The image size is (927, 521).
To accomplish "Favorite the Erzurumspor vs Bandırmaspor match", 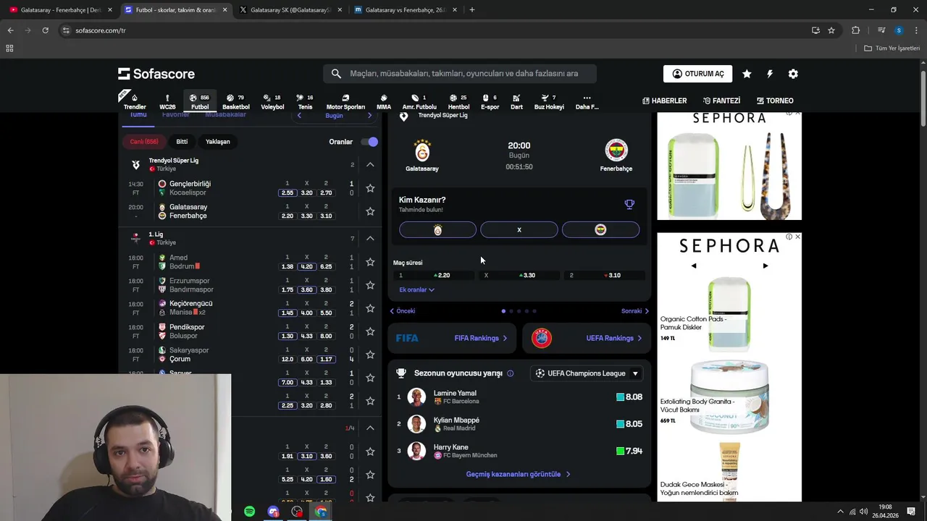I will click(370, 285).
